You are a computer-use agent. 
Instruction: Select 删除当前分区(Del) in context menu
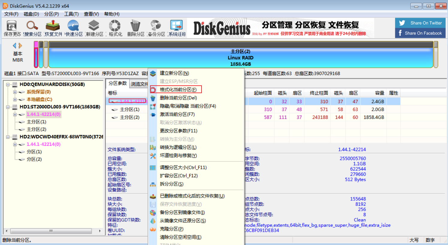click(x=178, y=98)
